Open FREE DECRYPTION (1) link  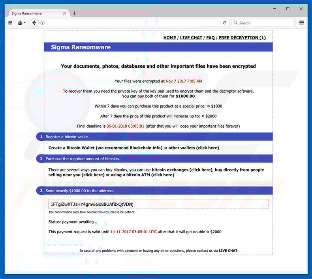[242, 38]
